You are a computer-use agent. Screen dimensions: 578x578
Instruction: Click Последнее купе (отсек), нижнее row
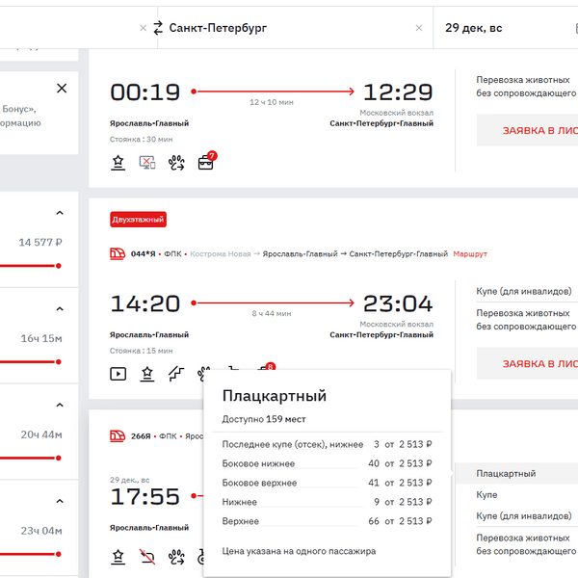tap(327, 444)
